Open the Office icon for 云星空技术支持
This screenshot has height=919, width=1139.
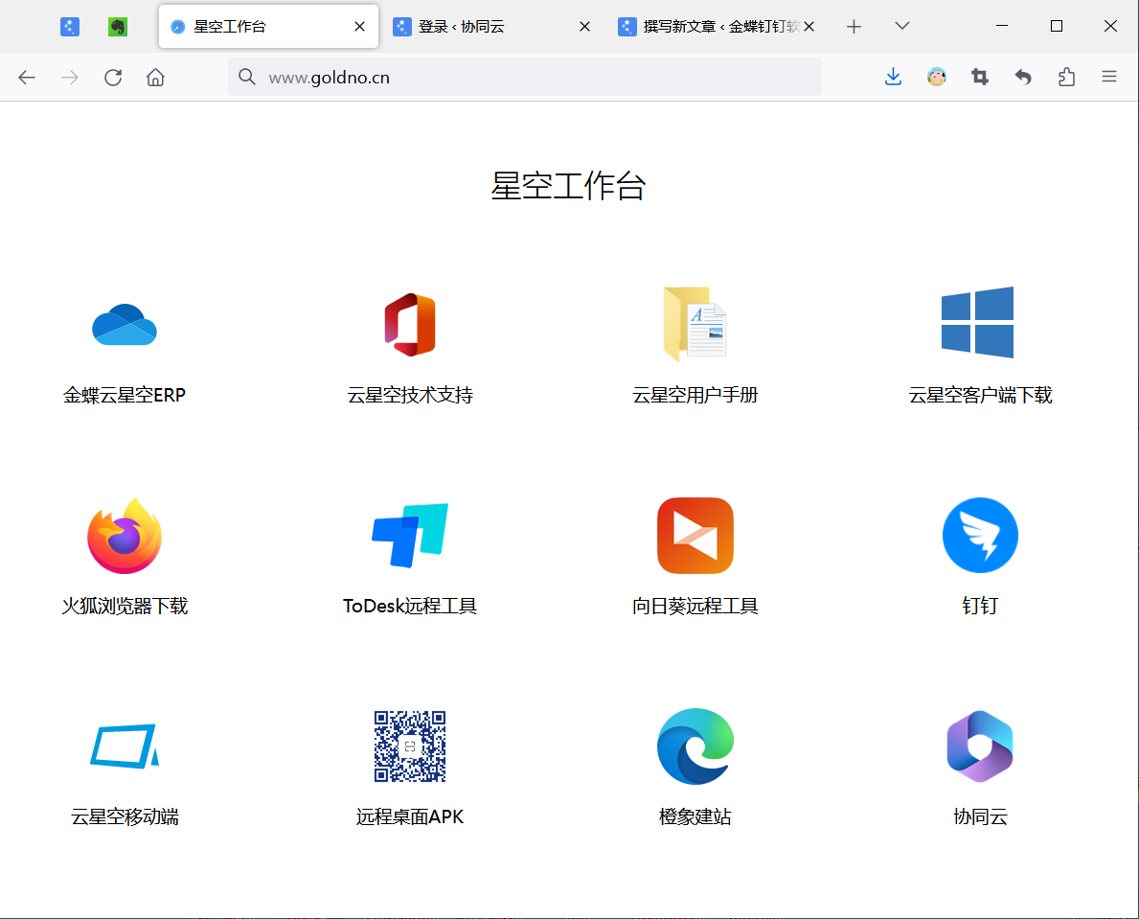(x=410, y=324)
